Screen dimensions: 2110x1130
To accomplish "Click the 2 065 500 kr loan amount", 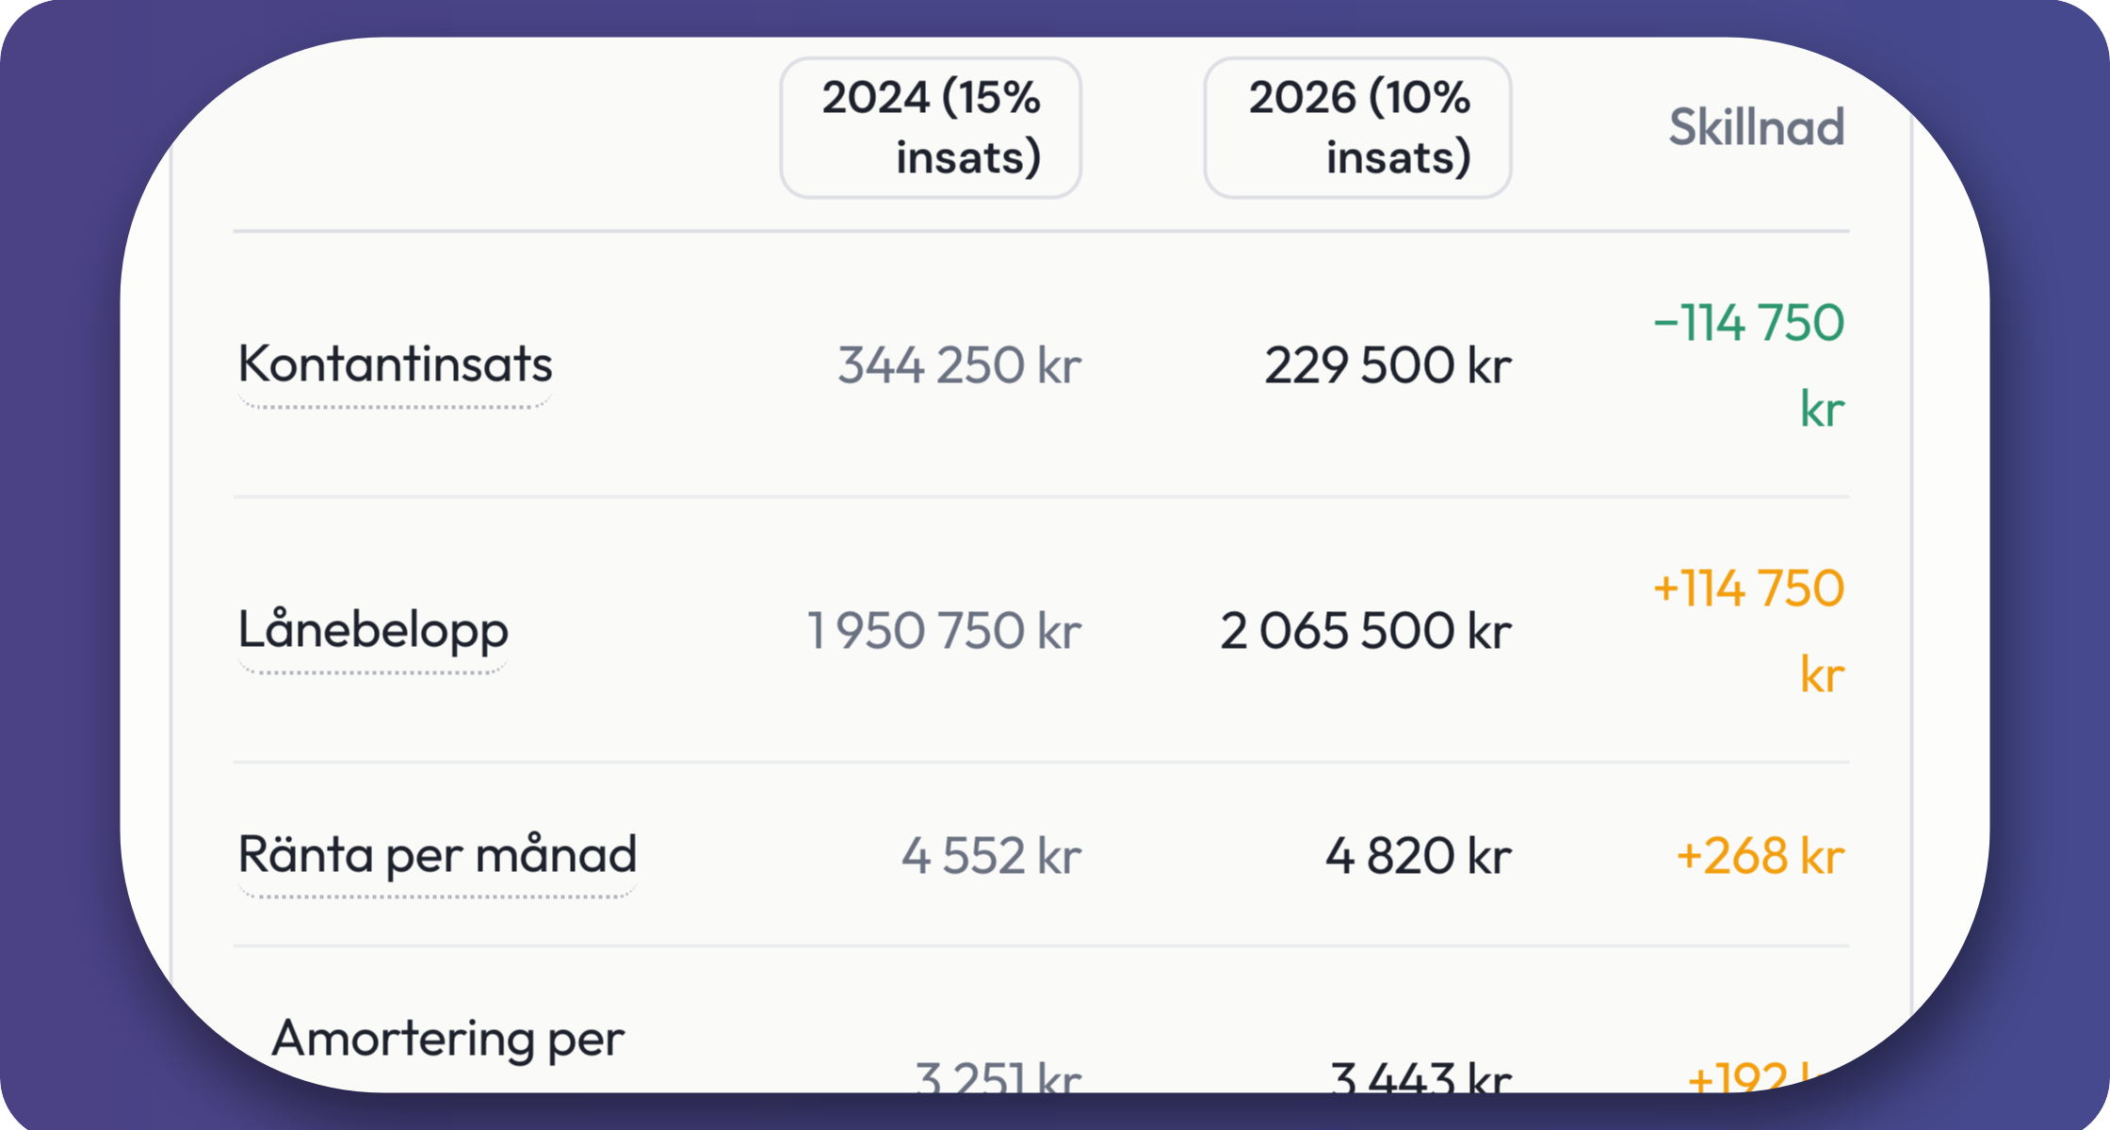I will (x=1366, y=631).
